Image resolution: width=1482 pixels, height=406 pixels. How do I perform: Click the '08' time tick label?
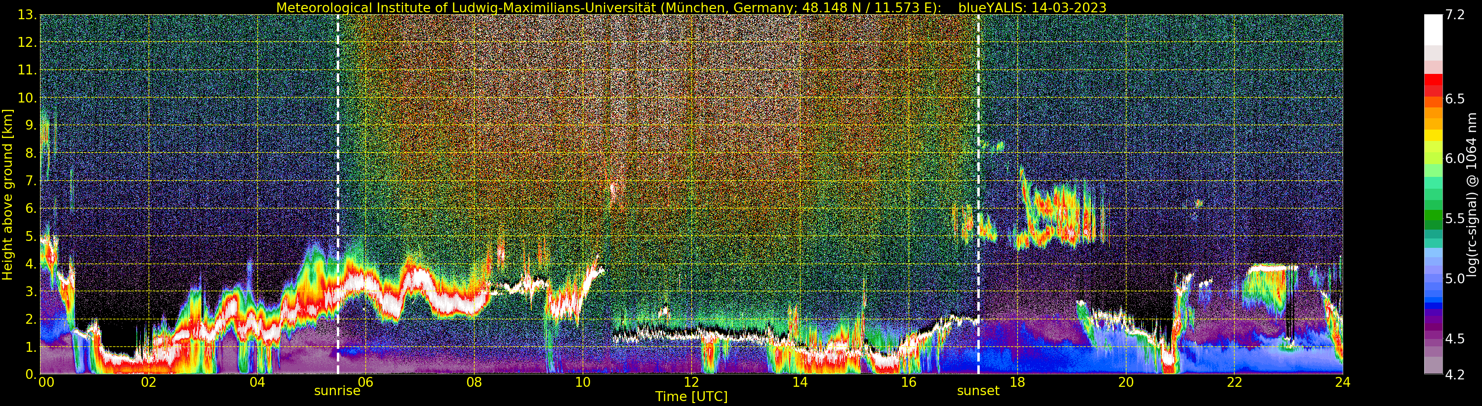click(x=474, y=382)
